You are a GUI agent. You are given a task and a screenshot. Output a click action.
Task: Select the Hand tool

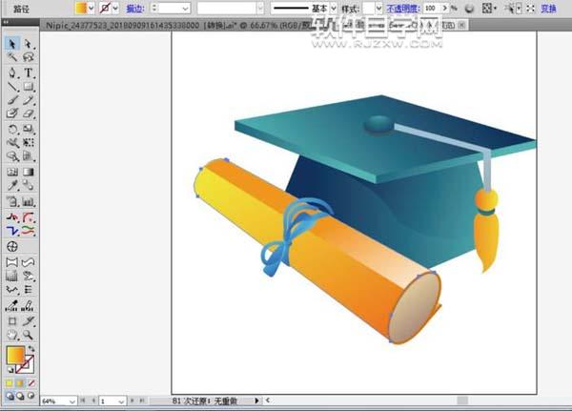(x=12, y=335)
